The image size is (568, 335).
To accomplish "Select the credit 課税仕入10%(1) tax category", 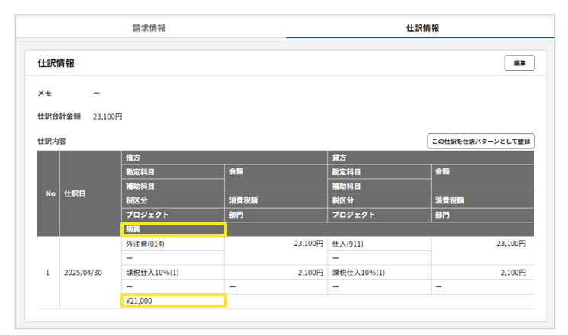I will coord(358,273).
